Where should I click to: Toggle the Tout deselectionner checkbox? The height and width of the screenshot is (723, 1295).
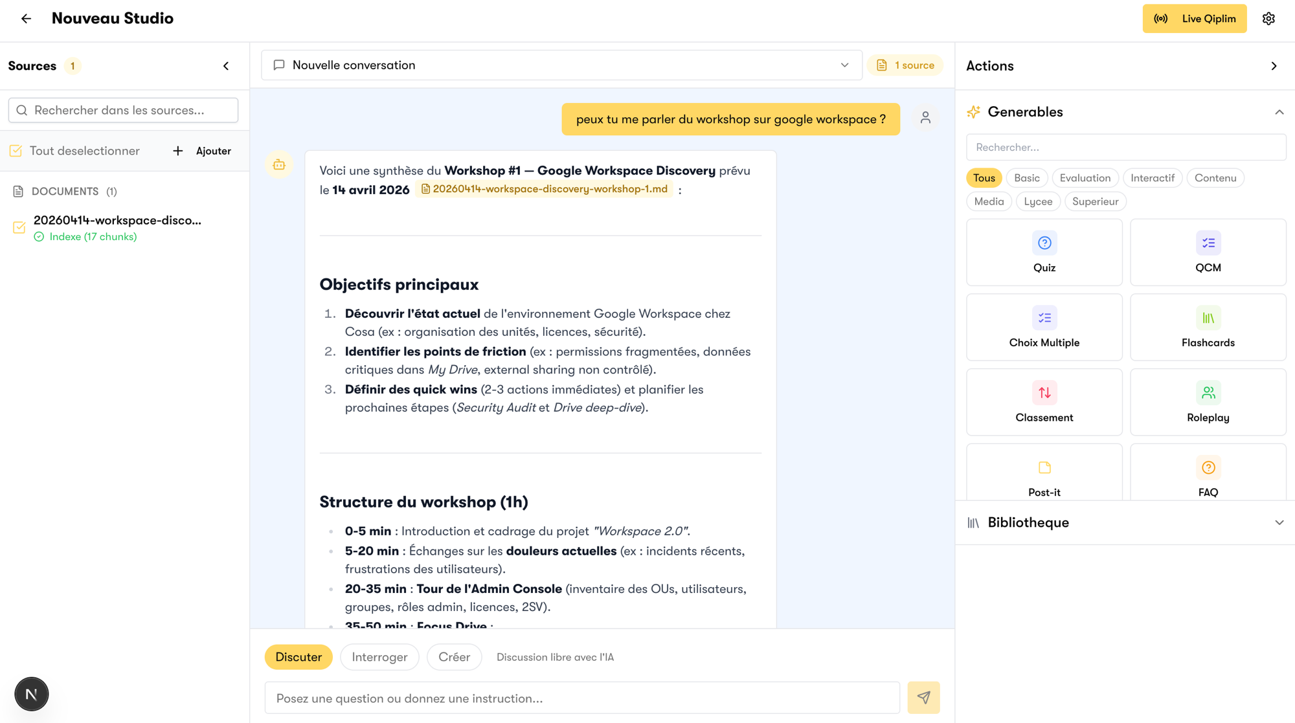[16, 151]
